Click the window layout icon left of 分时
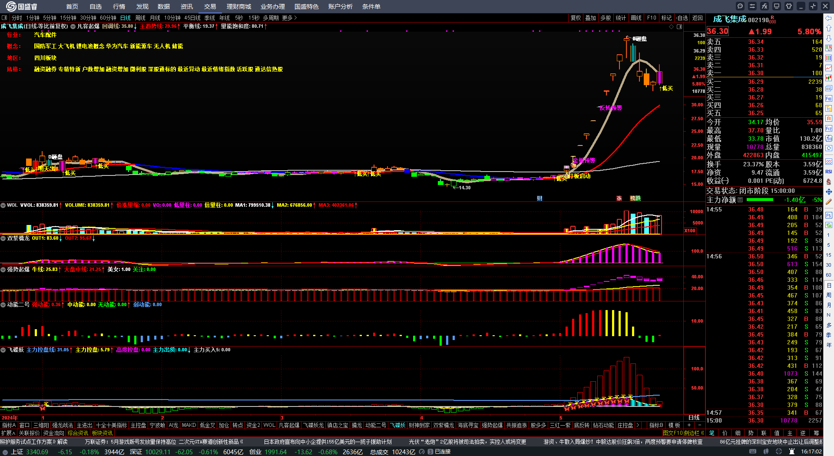 (x=4, y=18)
